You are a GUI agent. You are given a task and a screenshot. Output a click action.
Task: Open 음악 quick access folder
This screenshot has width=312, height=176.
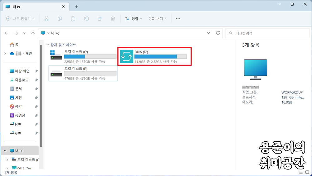tap(16, 106)
